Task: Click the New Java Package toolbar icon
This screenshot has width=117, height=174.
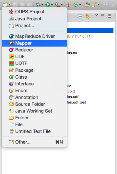Action: (69, 5)
